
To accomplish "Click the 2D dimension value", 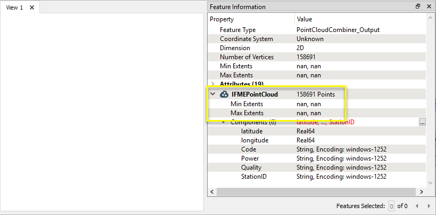I will (300, 48).
